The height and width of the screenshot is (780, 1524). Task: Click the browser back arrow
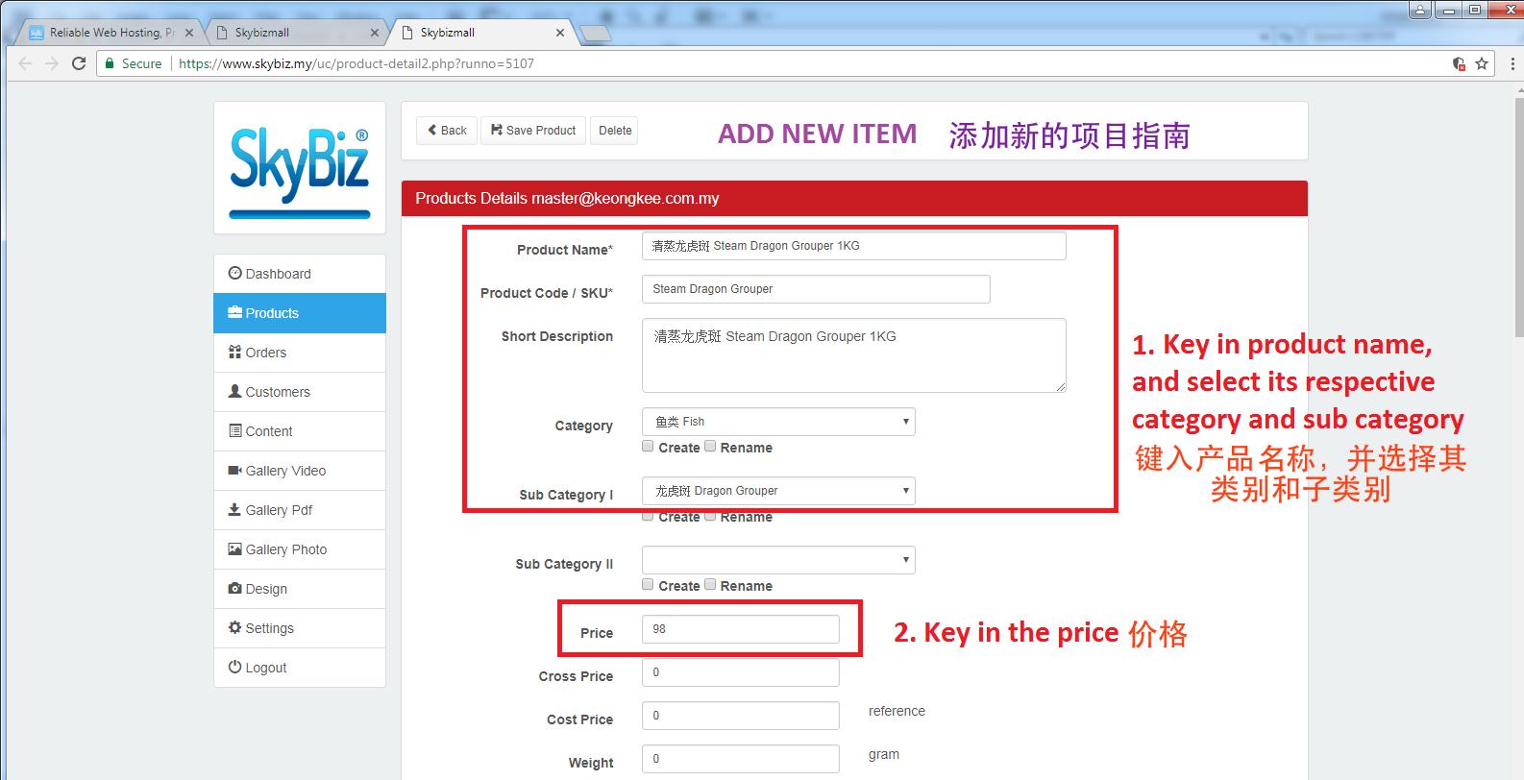coord(25,63)
